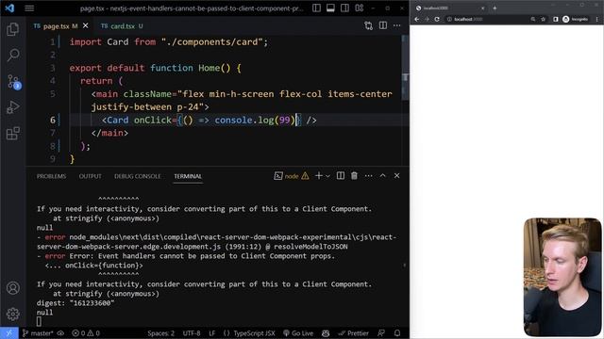Open notifications bell in status bar
604x339 pixels.
point(397,332)
